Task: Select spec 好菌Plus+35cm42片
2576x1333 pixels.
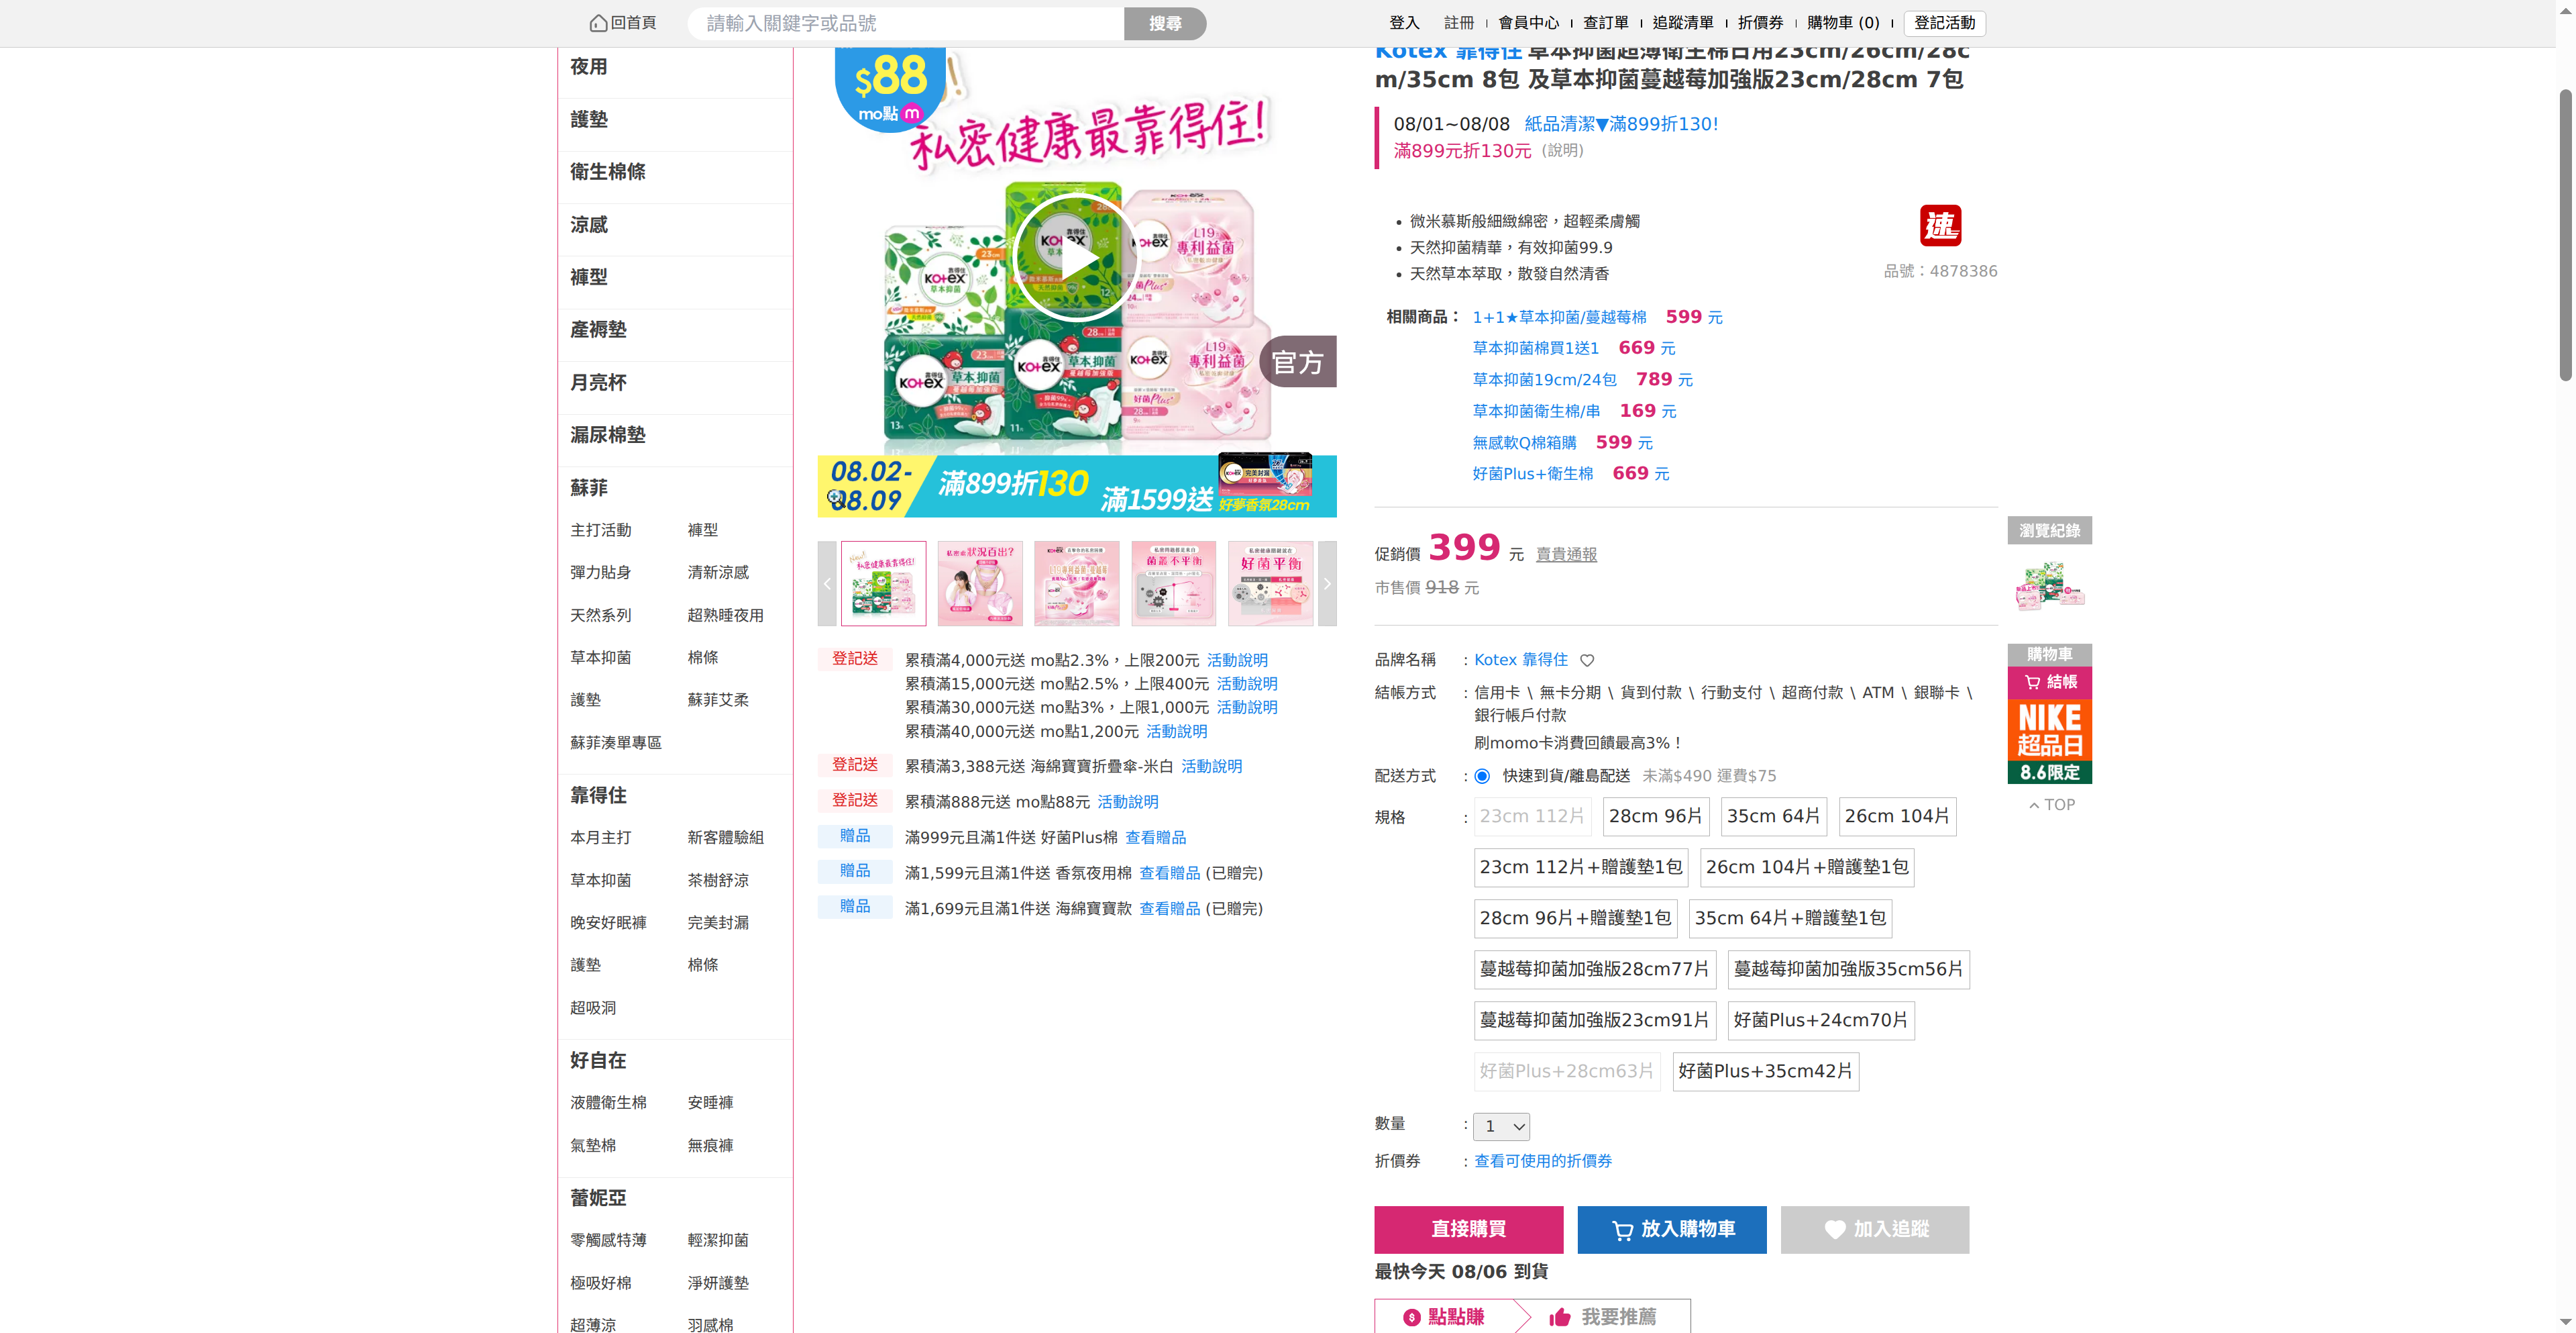Action: pos(1765,1072)
